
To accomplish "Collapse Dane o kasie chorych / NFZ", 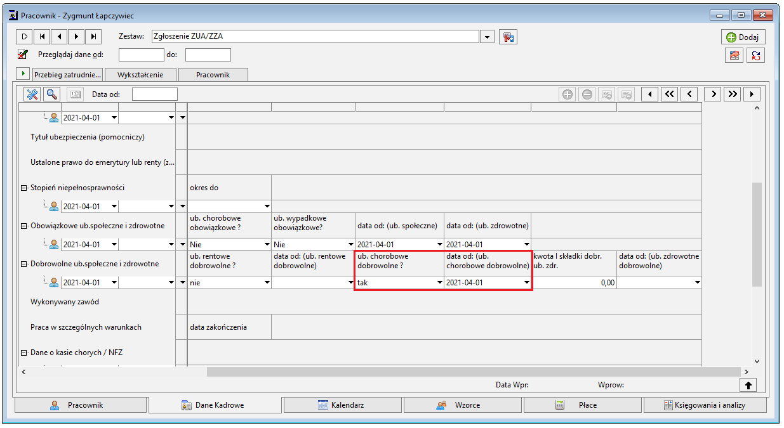I will (x=24, y=353).
